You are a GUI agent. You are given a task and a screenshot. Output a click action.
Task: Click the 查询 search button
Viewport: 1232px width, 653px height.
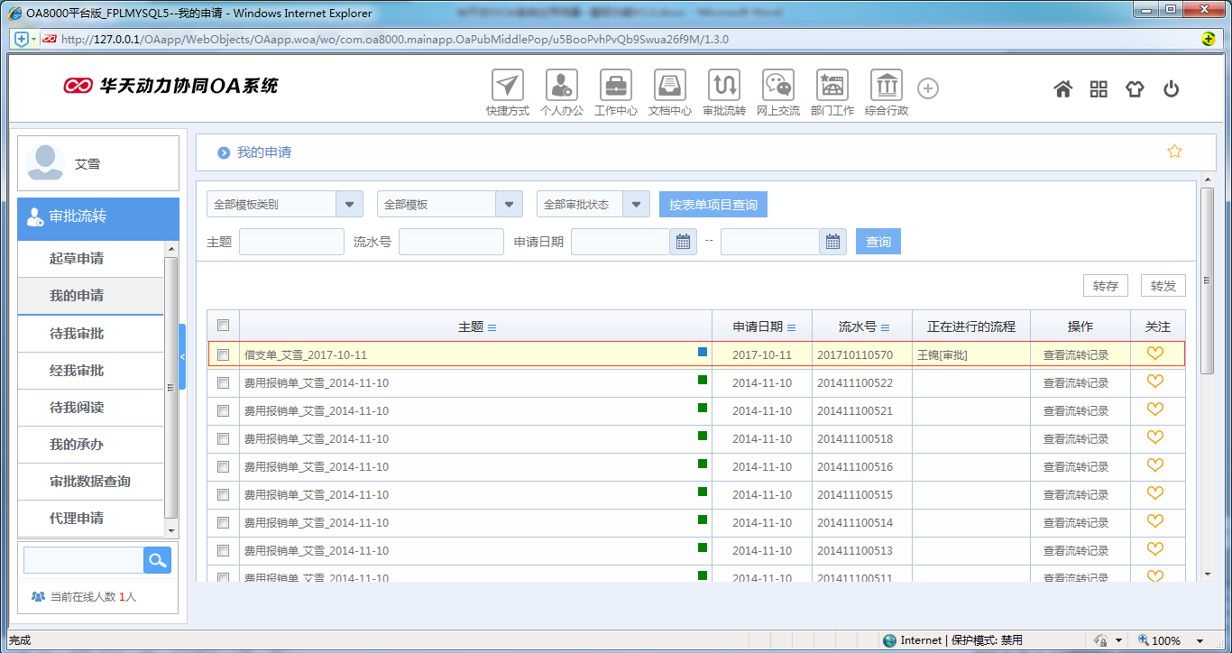878,242
